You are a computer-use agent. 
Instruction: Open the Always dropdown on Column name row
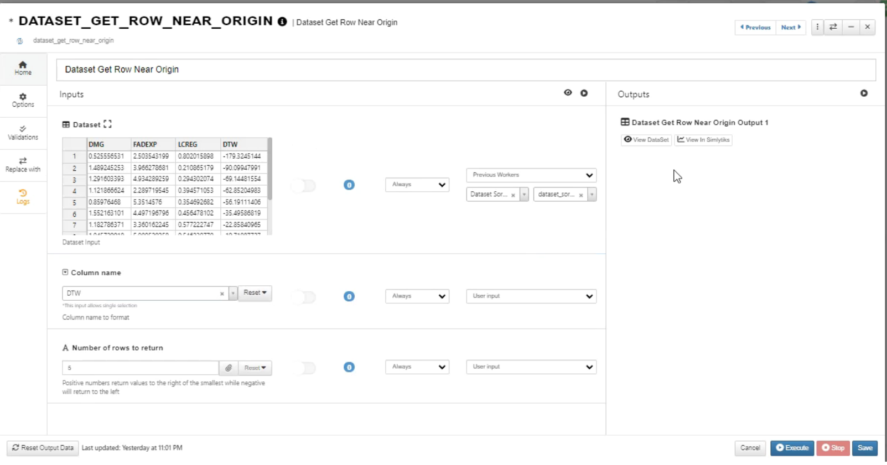tap(417, 296)
